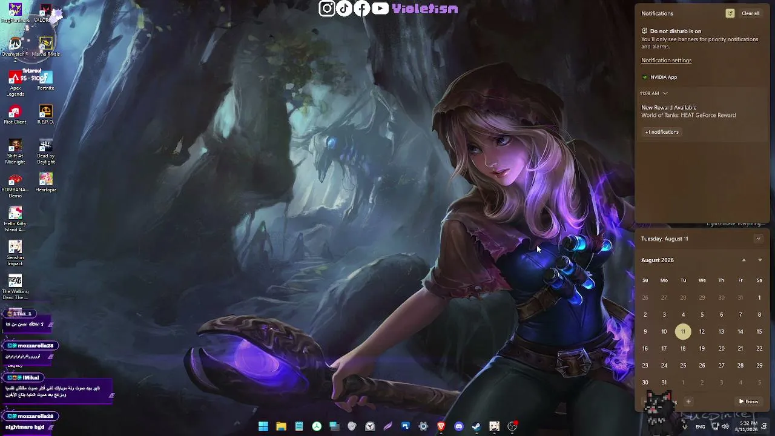Image resolution: width=775 pixels, height=436 pixels.
Task: Go to the next month in calendar
Action: click(760, 260)
